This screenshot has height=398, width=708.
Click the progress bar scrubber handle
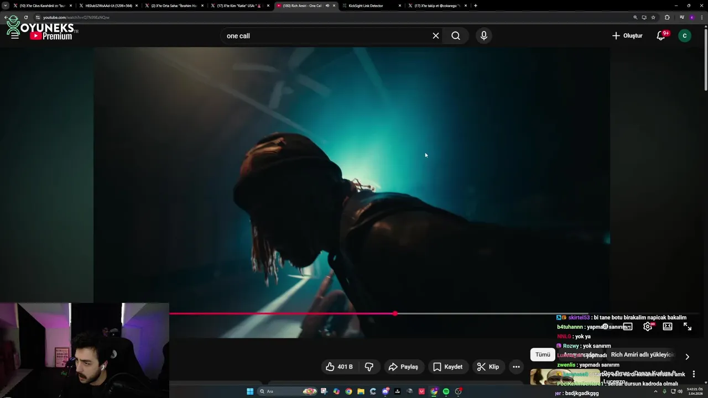395,314
